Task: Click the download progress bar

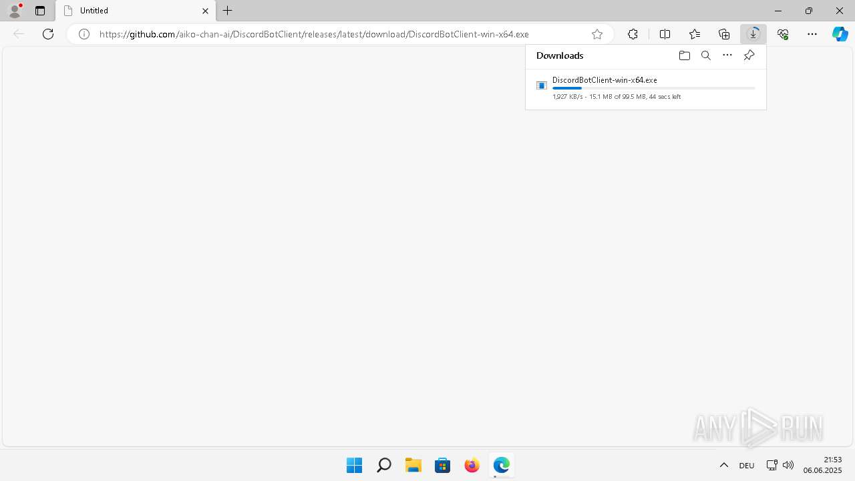Action: click(x=654, y=88)
